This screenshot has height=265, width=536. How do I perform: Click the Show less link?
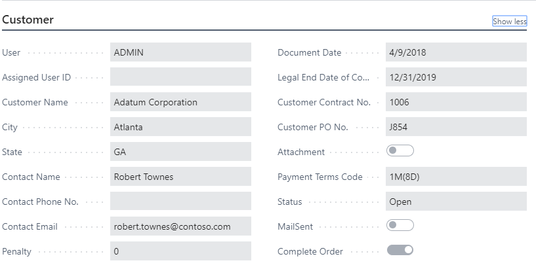point(510,21)
